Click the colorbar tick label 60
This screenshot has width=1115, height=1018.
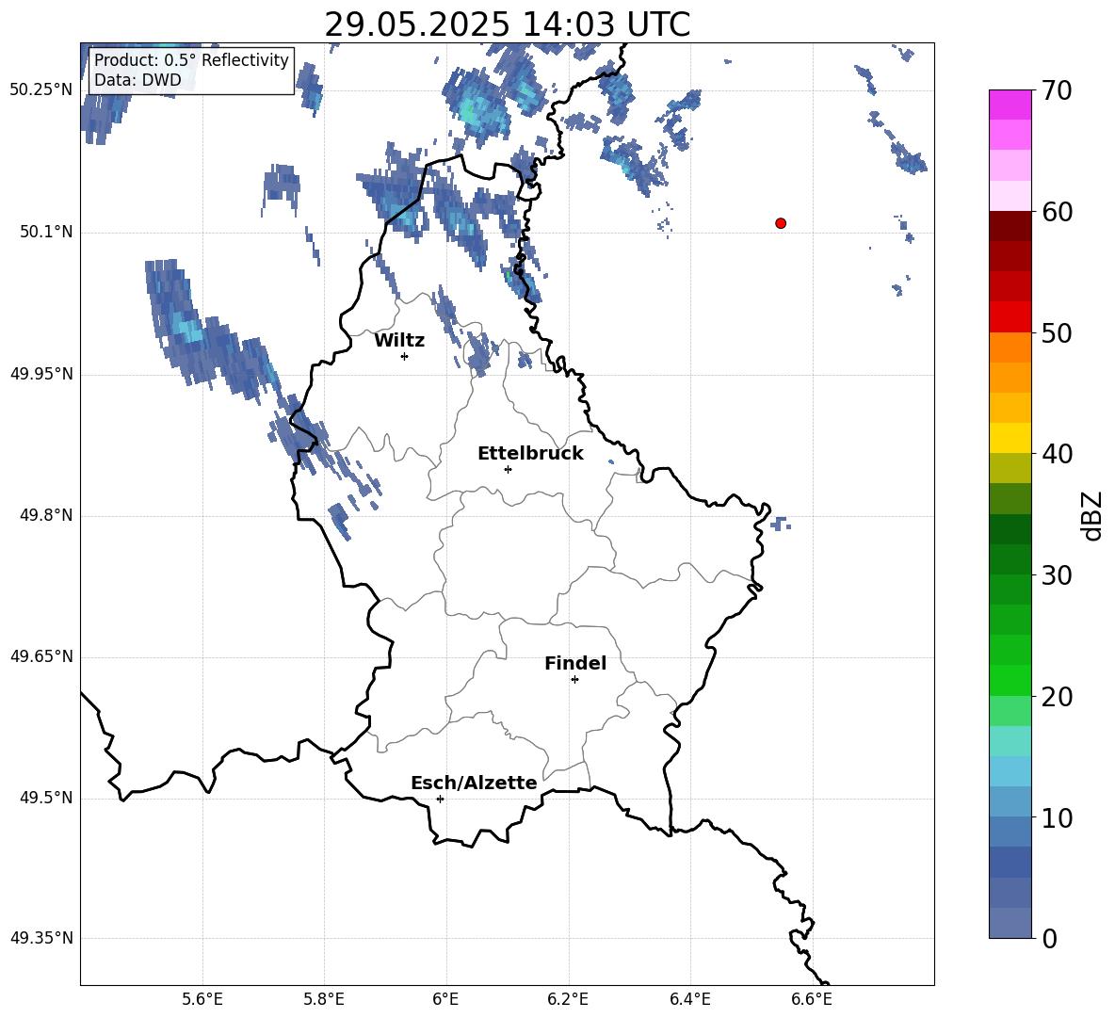tap(1058, 212)
